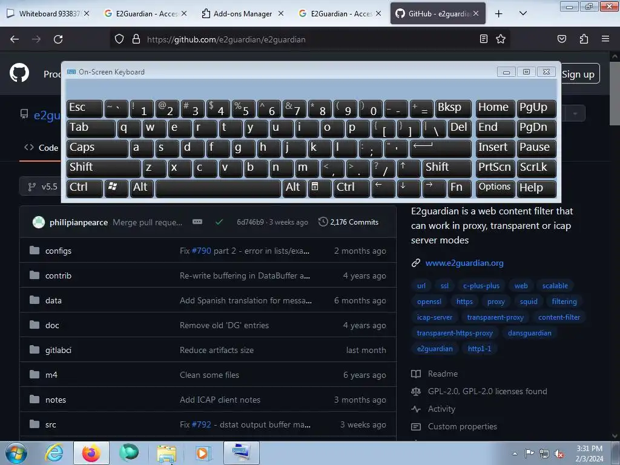
Task: Reload the page with the refresh icon
Action: (58, 39)
